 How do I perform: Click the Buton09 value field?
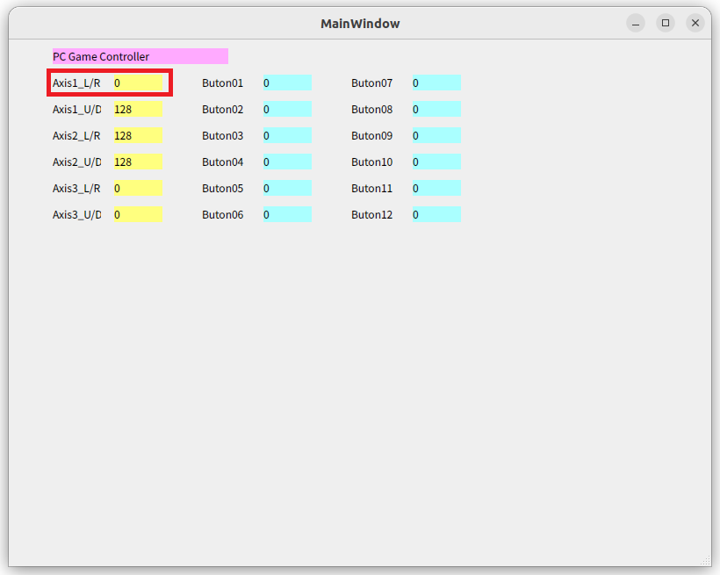(x=435, y=135)
